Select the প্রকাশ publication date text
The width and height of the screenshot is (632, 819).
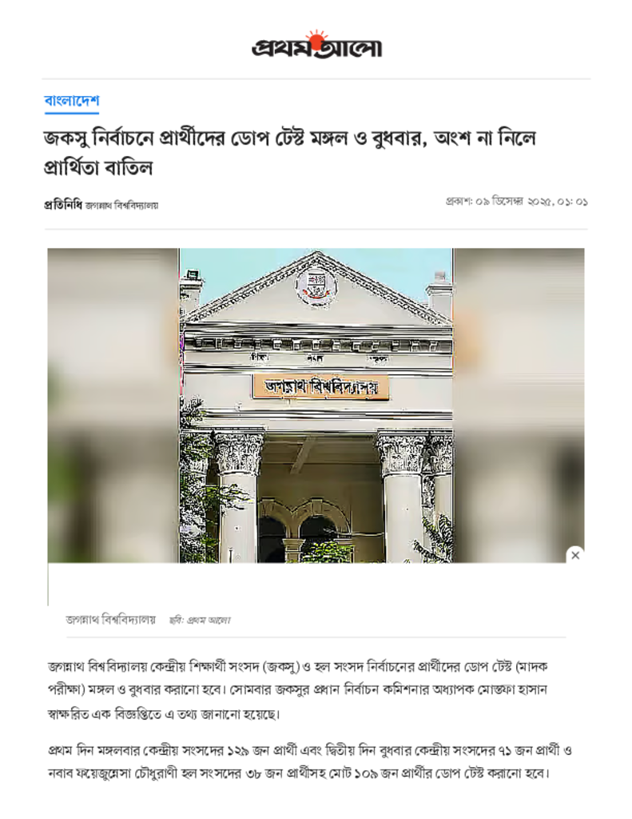pos(516,202)
